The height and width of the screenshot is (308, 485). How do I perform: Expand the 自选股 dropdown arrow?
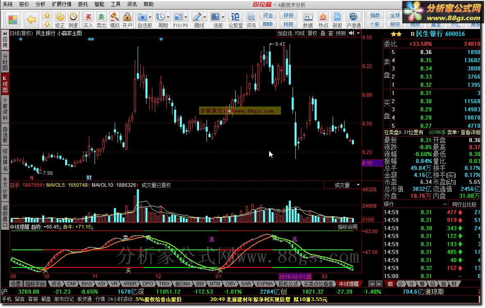pos(150,17)
